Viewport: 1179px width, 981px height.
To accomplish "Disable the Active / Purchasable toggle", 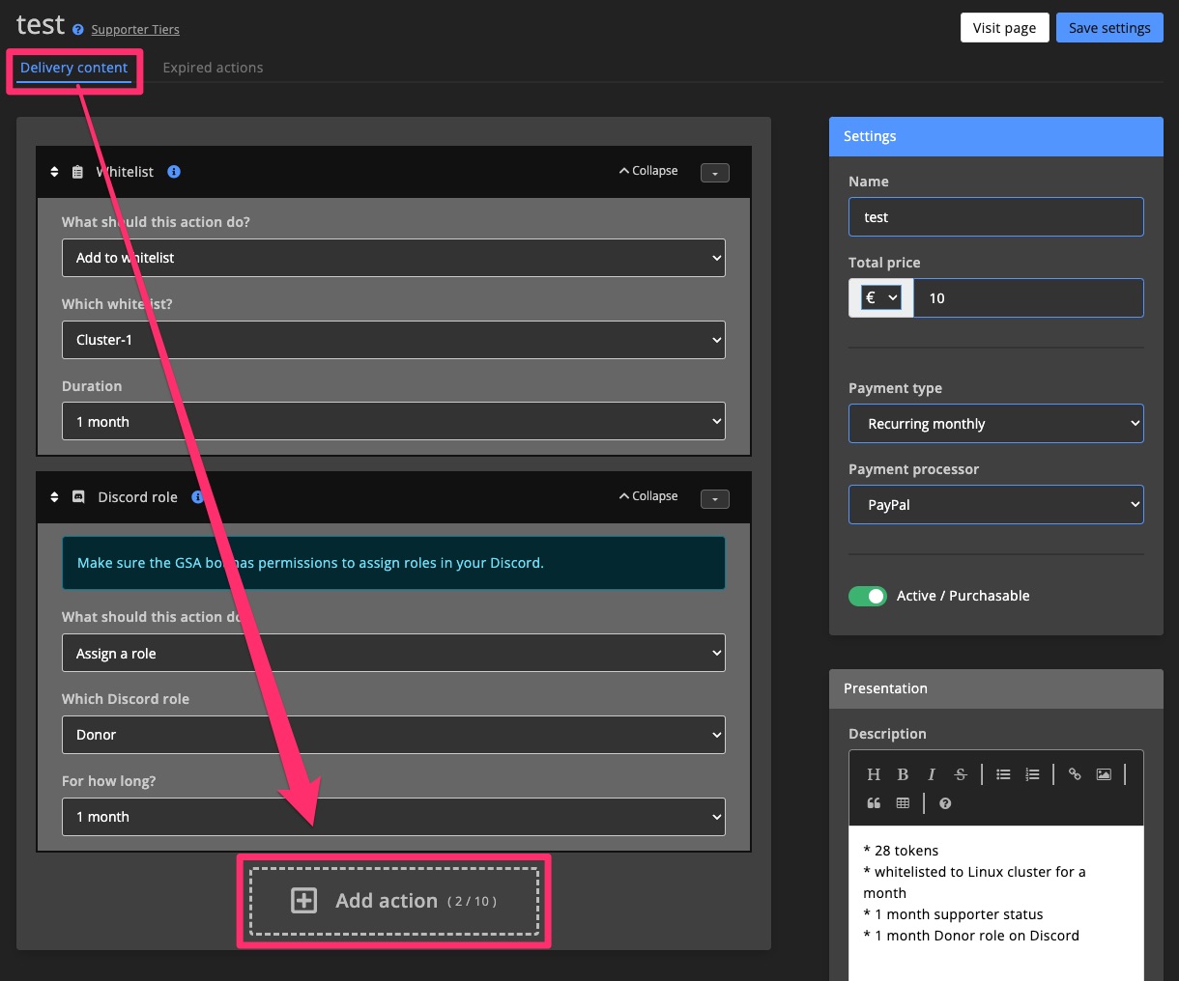I will pyautogui.click(x=867, y=596).
